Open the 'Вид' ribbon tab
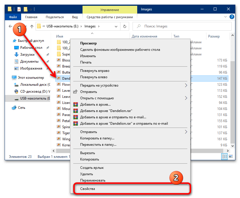240x198 pixels. pos(75,17)
